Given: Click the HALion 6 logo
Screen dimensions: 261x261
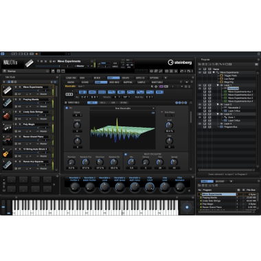Looking at the screenshot, I should (x=10, y=63).
